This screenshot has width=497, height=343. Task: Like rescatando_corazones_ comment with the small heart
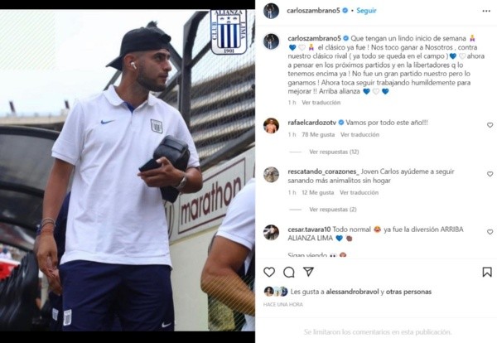(490, 174)
